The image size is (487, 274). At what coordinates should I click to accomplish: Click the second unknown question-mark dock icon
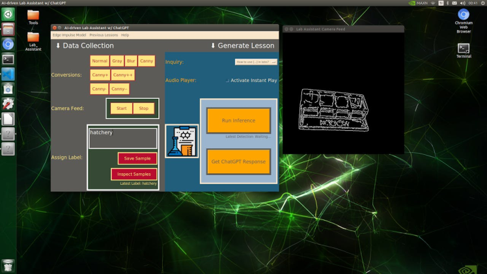pos(8,148)
